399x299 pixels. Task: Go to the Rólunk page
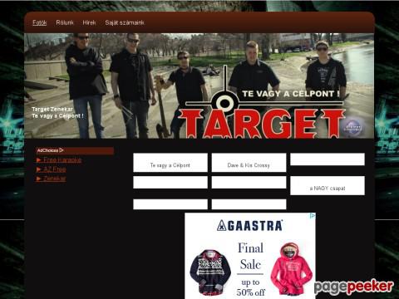click(65, 22)
